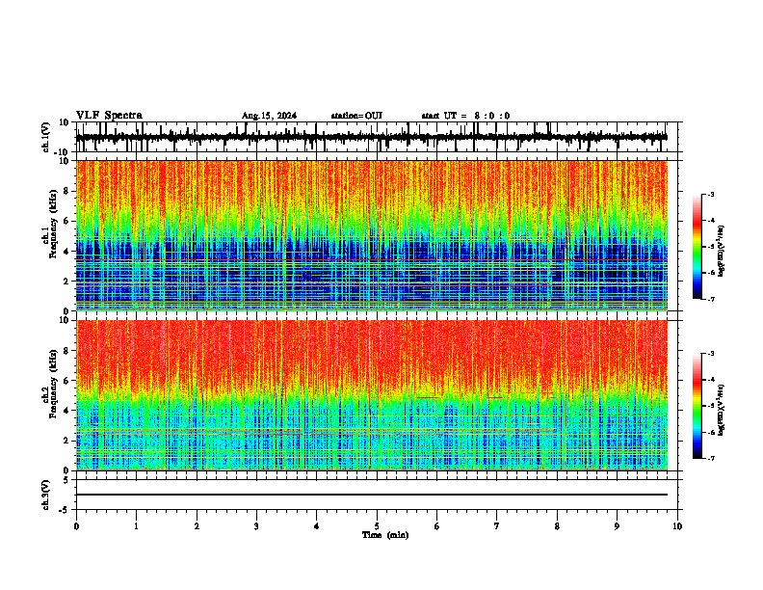Click the 'station=OUJ' label

(356, 116)
